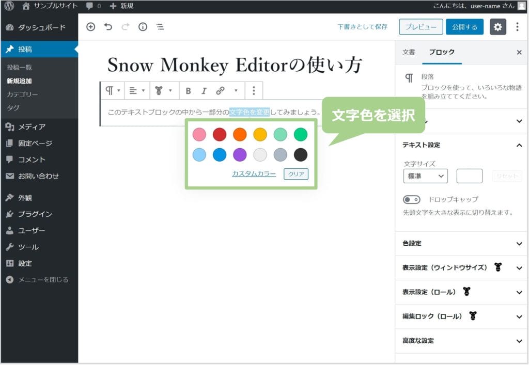Image resolution: width=529 pixels, height=365 pixels.
Task: Open the site home icon サンプルサイト
Action: click(50, 6)
